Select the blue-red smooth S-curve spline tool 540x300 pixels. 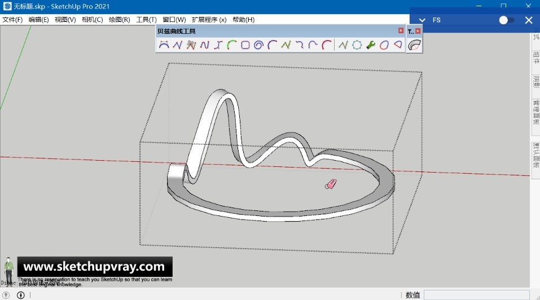click(205, 45)
